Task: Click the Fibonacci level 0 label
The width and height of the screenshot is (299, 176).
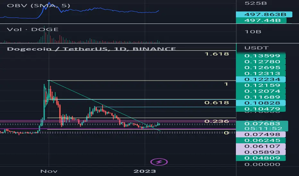Action: pyautogui.click(x=226, y=132)
